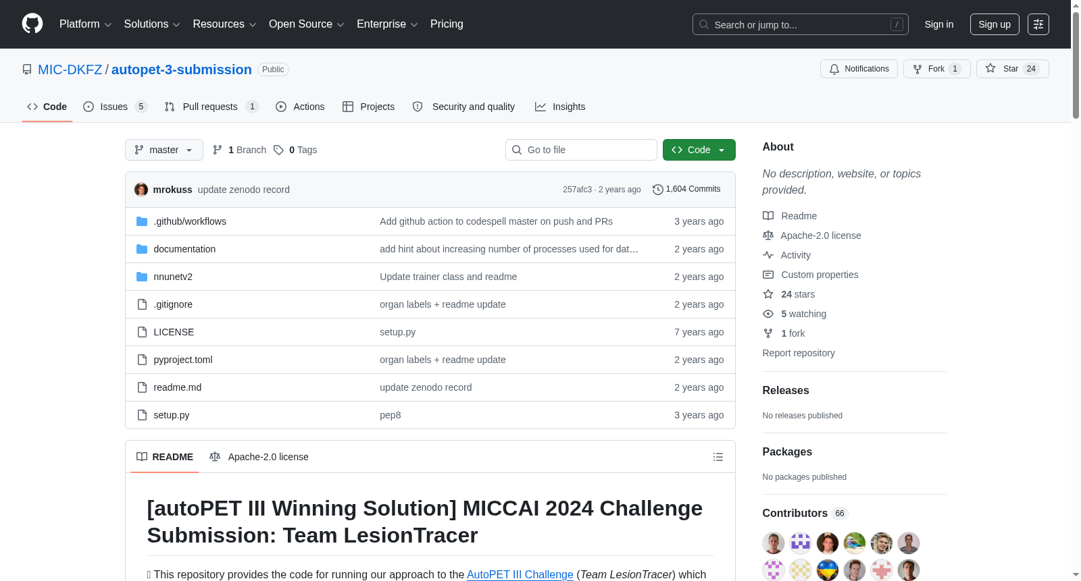The image size is (1081, 581).
Task: Click Report repository link
Action: pyautogui.click(x=799, y=353)
